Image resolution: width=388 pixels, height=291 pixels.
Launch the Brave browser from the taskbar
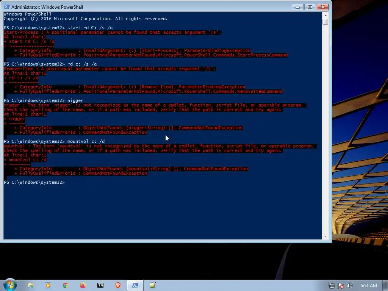point(118,286)
